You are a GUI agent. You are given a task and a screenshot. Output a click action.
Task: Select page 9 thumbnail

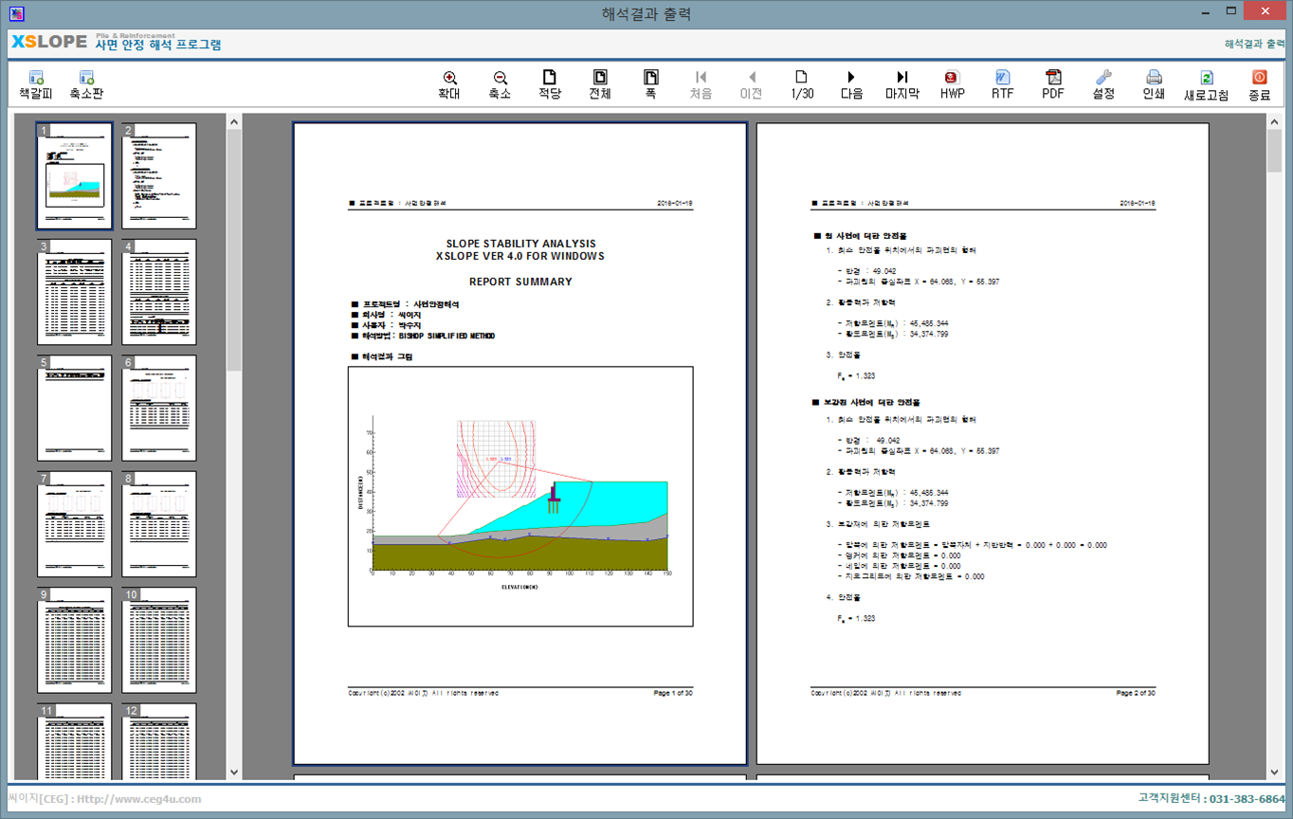click(x=75, y=641)
